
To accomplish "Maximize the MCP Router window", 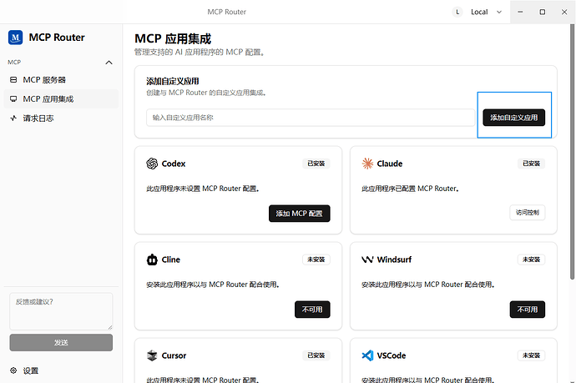I will point(543,13).
